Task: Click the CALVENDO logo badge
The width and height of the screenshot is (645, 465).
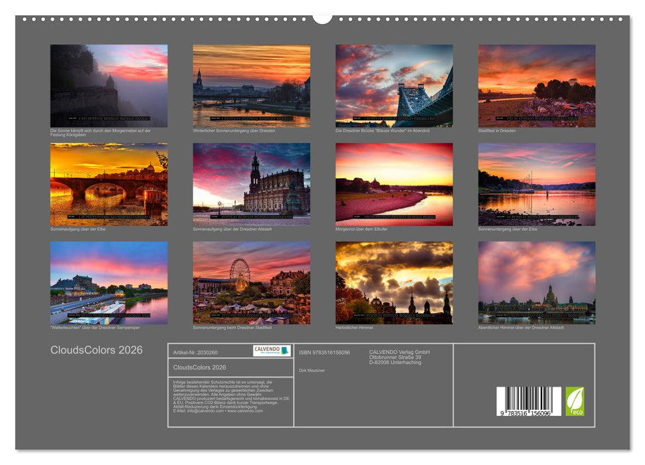Action: point(270,350)
